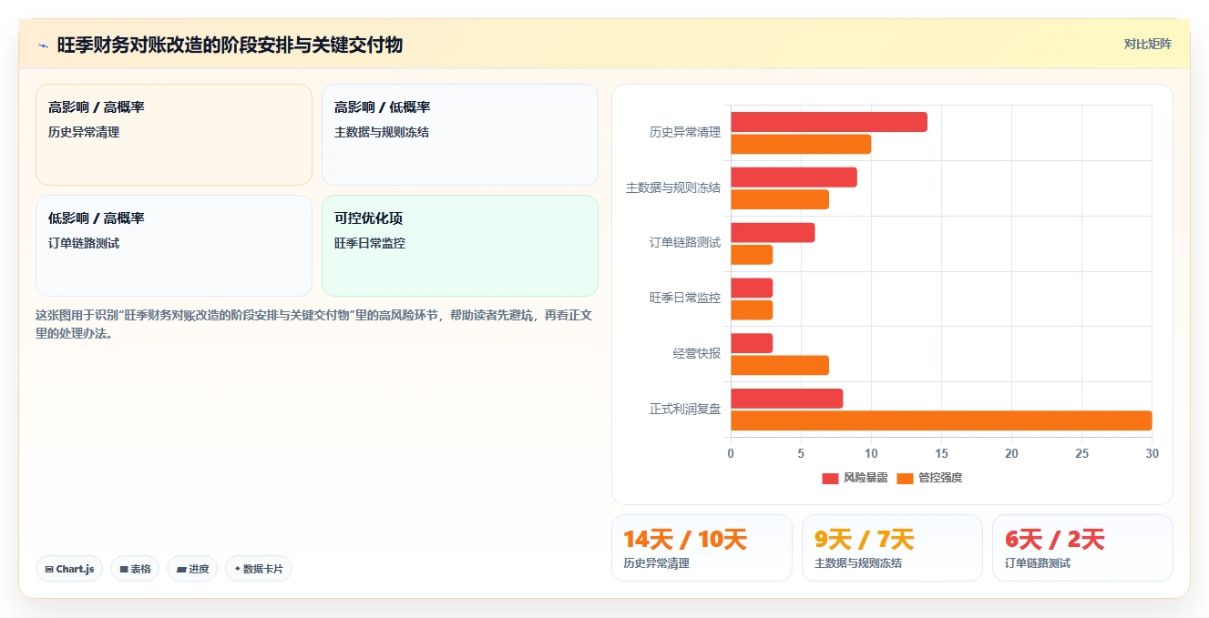Click the orange 订单链路测试 bar
1209x618 pixels.
click(x=752, y=255)
